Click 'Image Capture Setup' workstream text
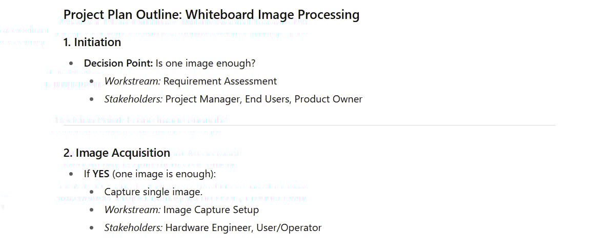The height and width of the screenshot is (251, 610). (211, 210)
